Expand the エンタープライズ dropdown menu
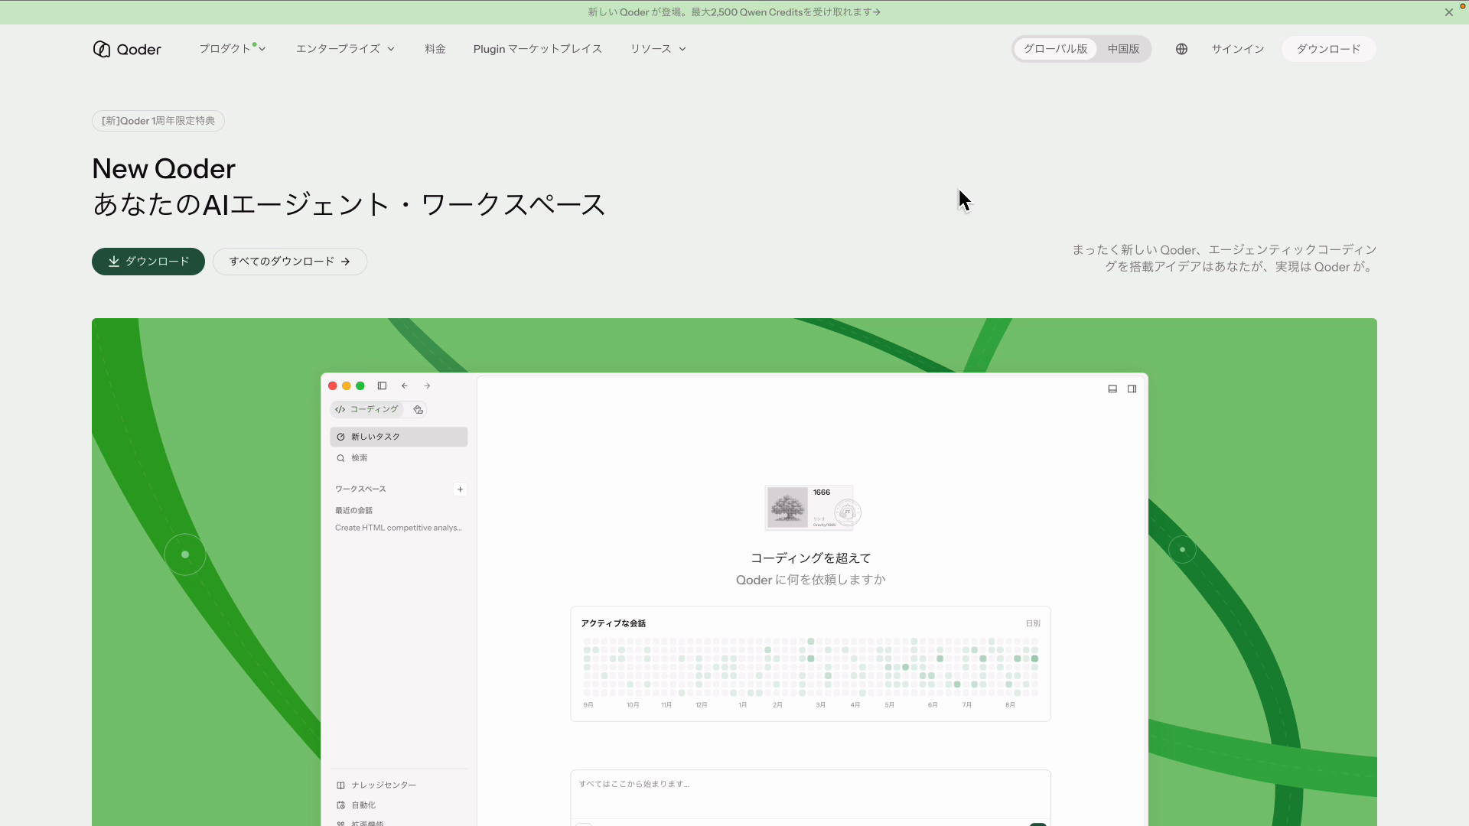The width and height of the screenshot is (1469, 826). (x=345, y=48)
